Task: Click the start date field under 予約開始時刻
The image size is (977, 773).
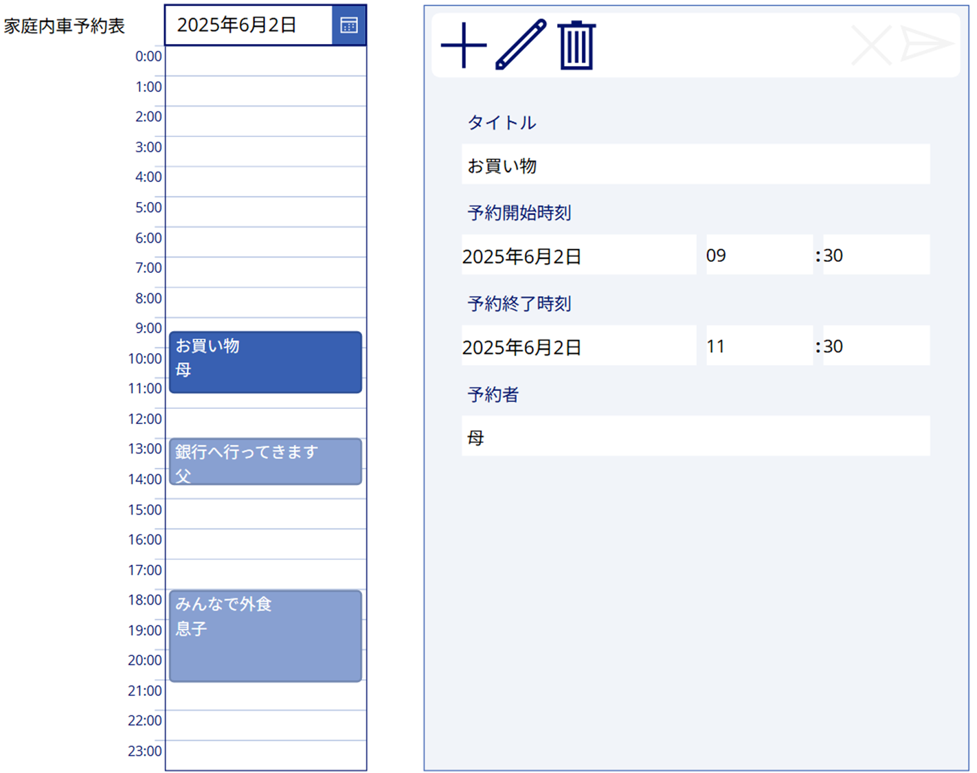Action: coord(579,255)
